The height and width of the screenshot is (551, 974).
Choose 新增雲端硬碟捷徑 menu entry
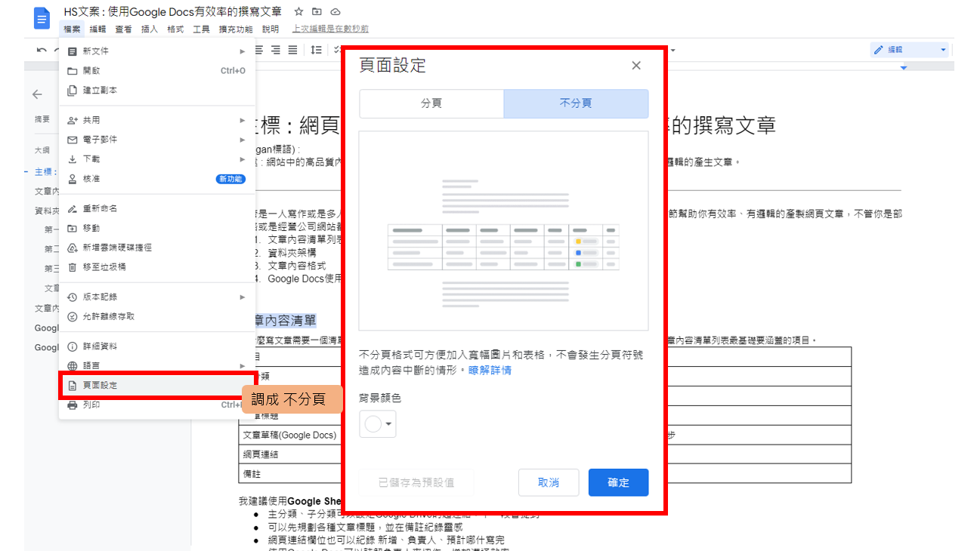tap(157, 248)
